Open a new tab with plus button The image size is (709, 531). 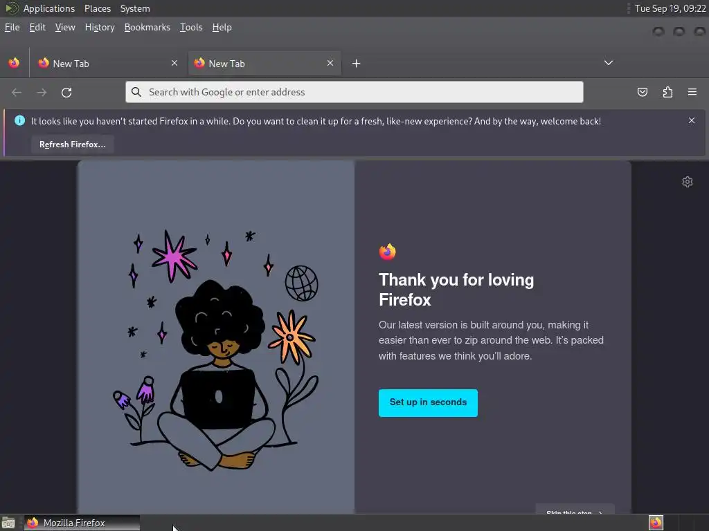[x=357, y=64]
